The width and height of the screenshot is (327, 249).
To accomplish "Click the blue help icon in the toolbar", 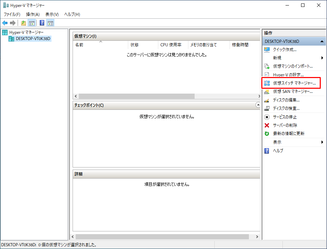I will pyautogui.click(x=42, y=23).
